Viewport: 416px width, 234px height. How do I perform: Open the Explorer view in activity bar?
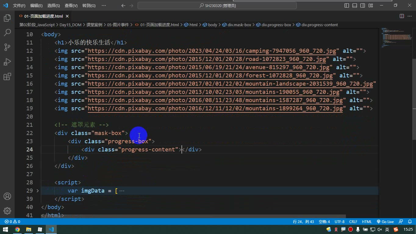[x=7, y=18]
